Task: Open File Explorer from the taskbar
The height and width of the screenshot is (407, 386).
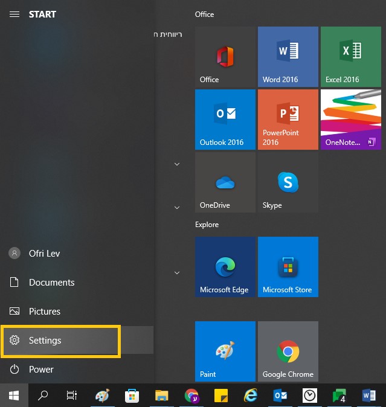Action: coord(161,396)
